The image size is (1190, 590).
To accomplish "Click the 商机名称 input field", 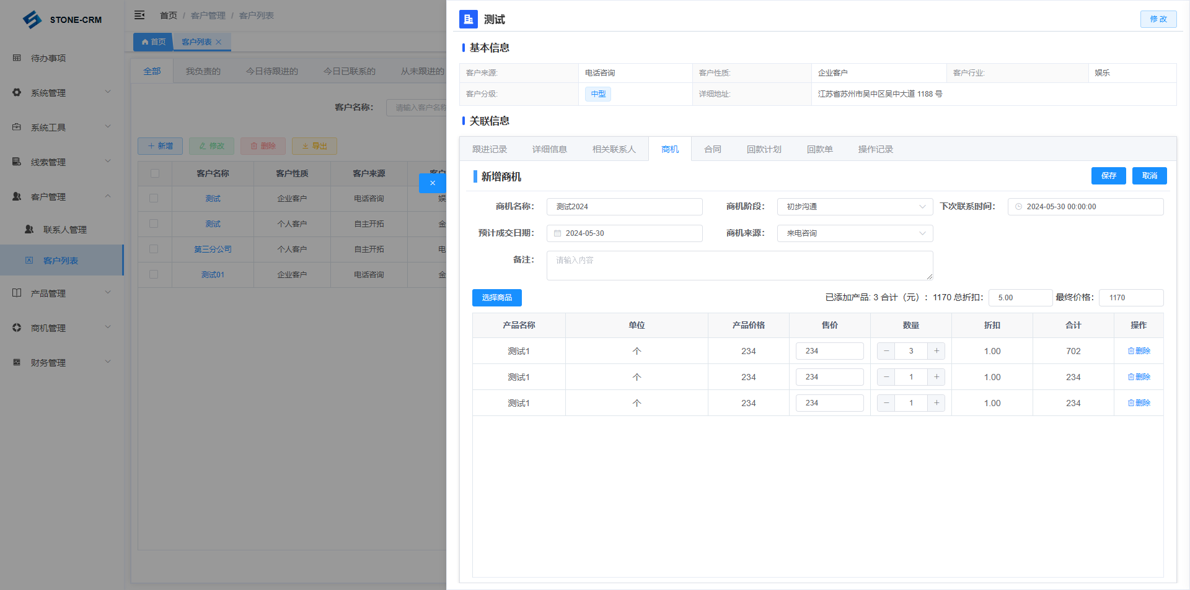I will click(624, 207).
